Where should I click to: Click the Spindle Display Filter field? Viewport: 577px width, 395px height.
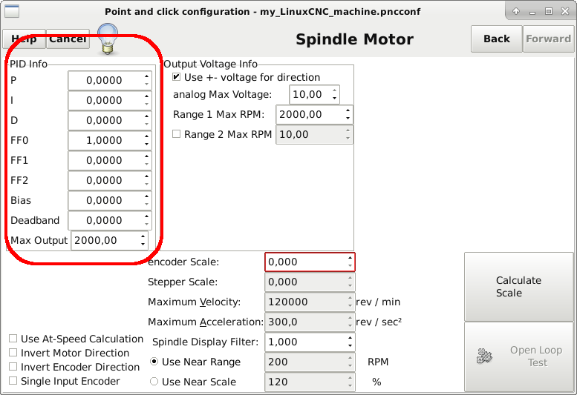[x=304, y=342]
